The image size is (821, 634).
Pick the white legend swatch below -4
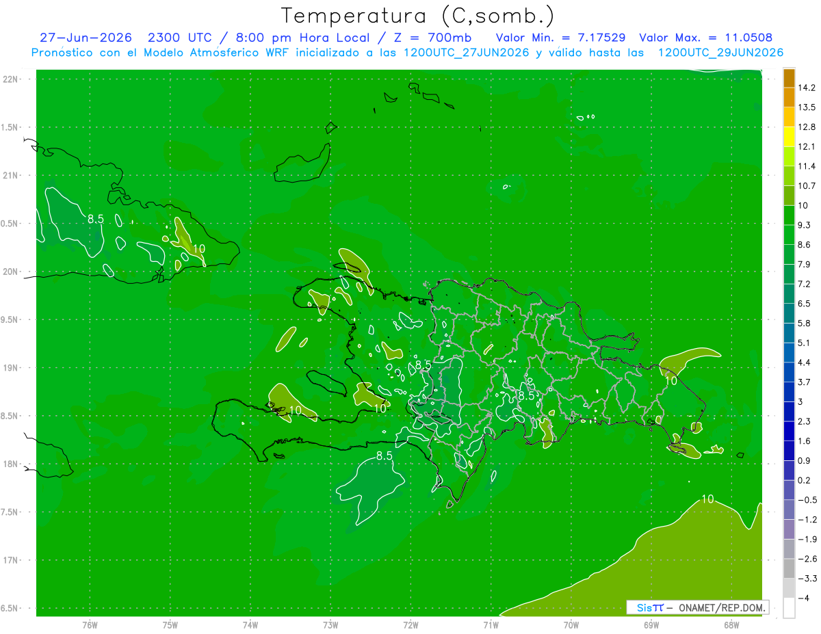[789, 607]
